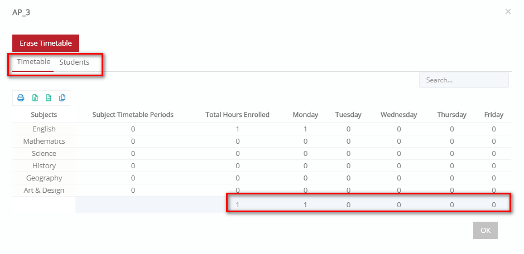Click the copy table icon

point(62,98)
